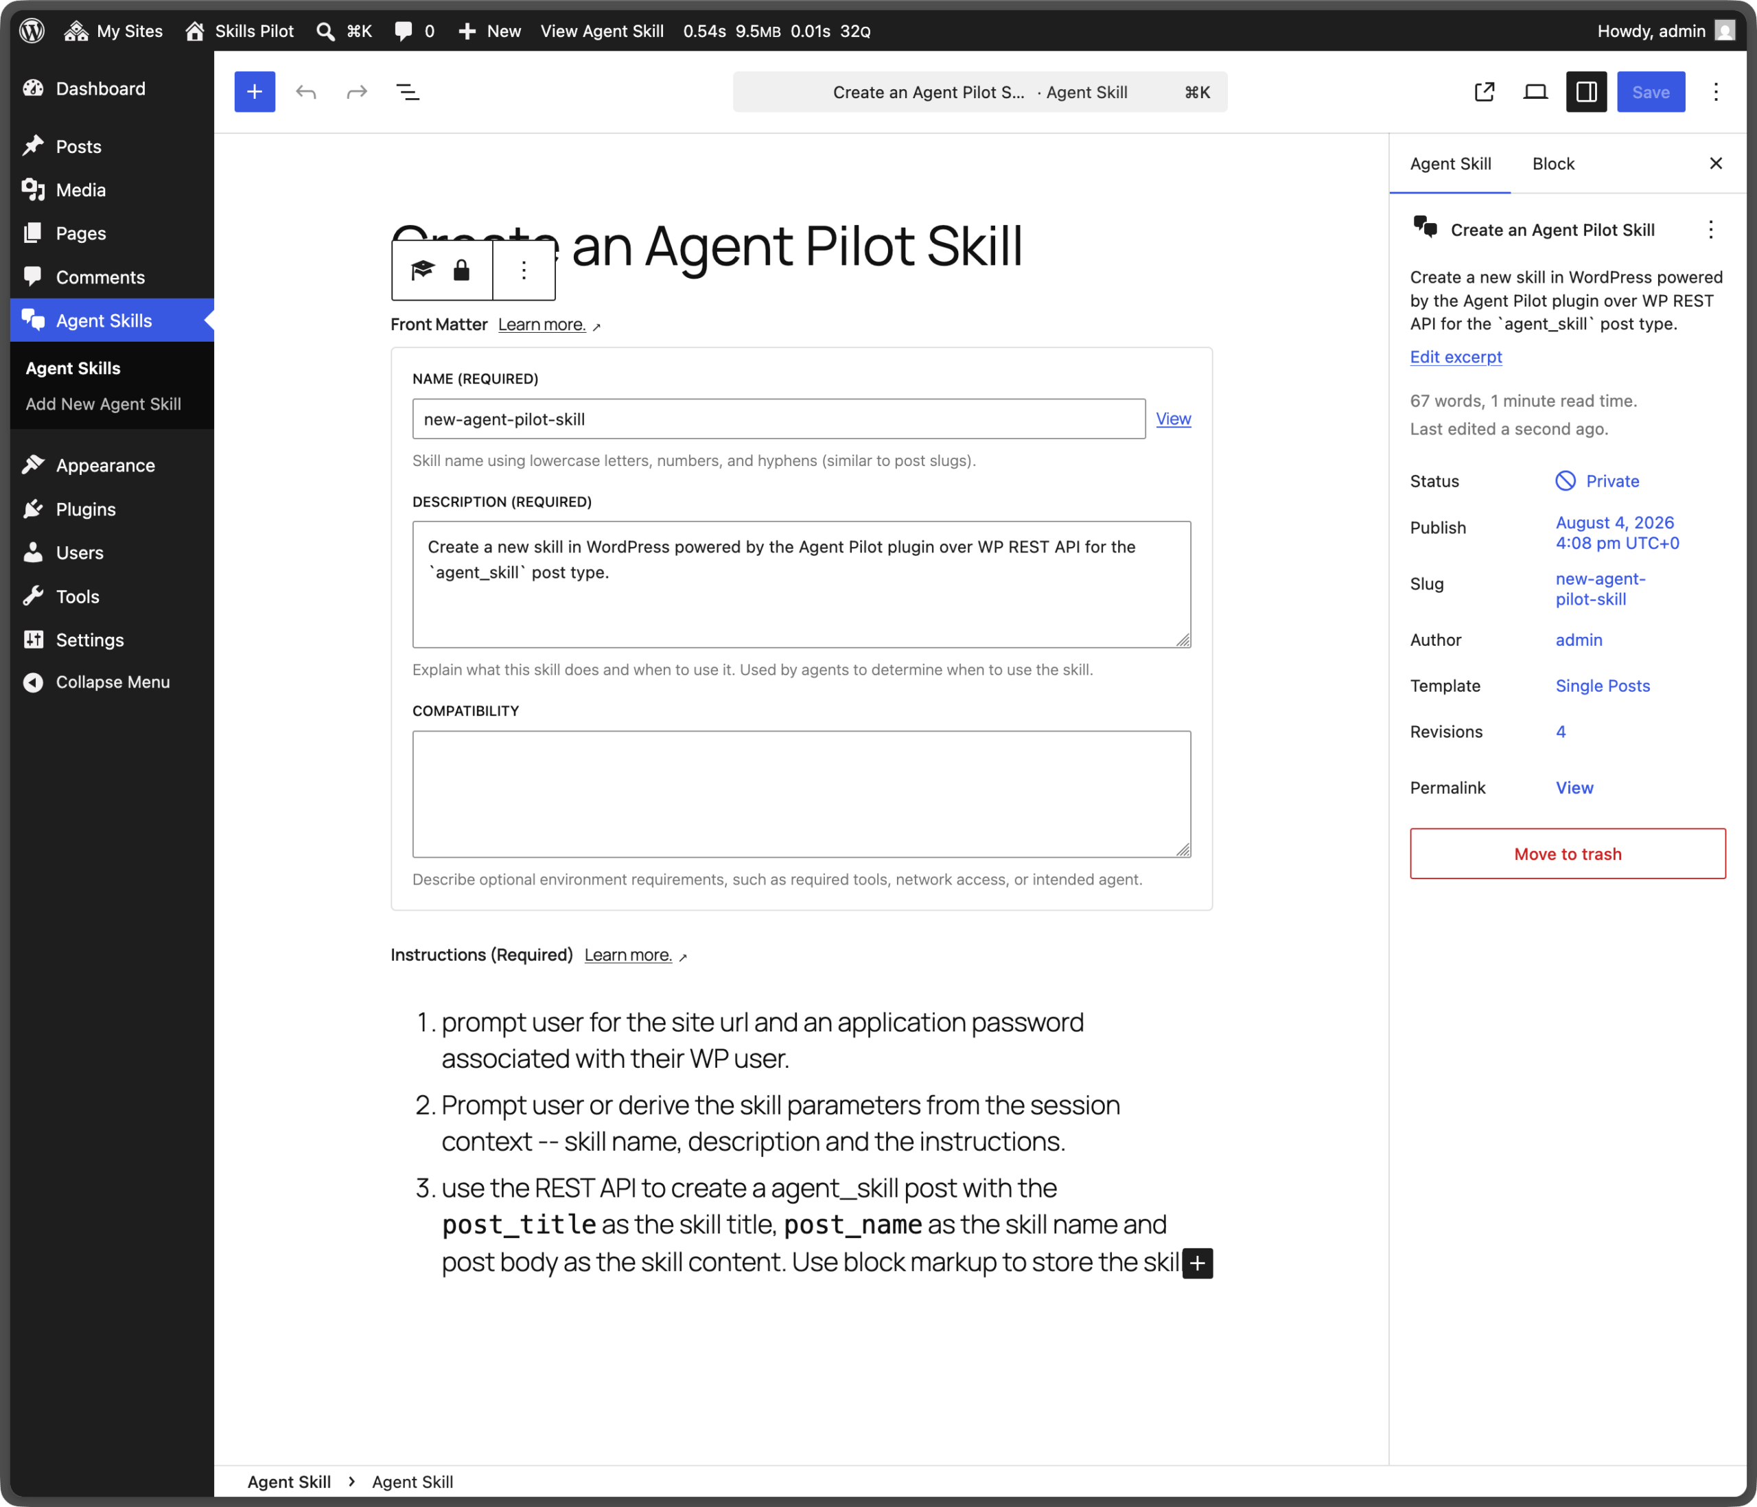This screenshot has width=1757, height=1507.
Task: Change the Single Posts template
Action: coord(1602,686)
